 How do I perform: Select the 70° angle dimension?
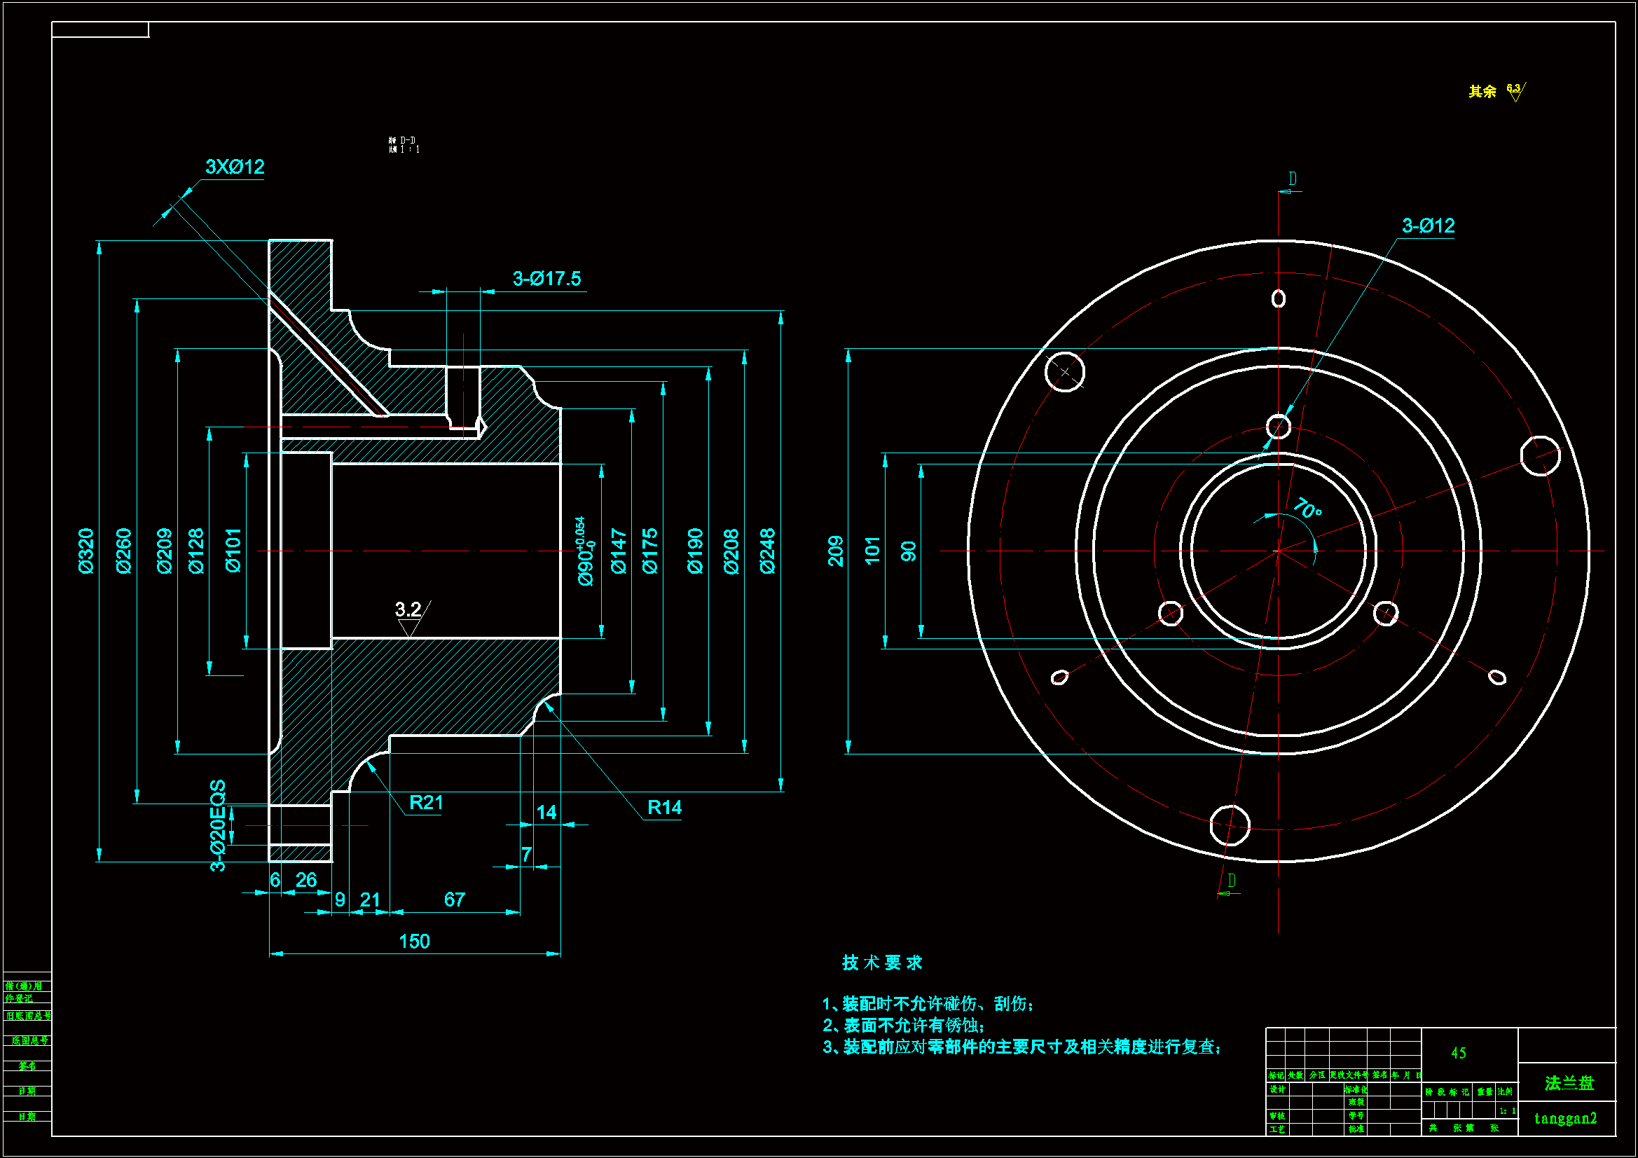(1307, 508)
